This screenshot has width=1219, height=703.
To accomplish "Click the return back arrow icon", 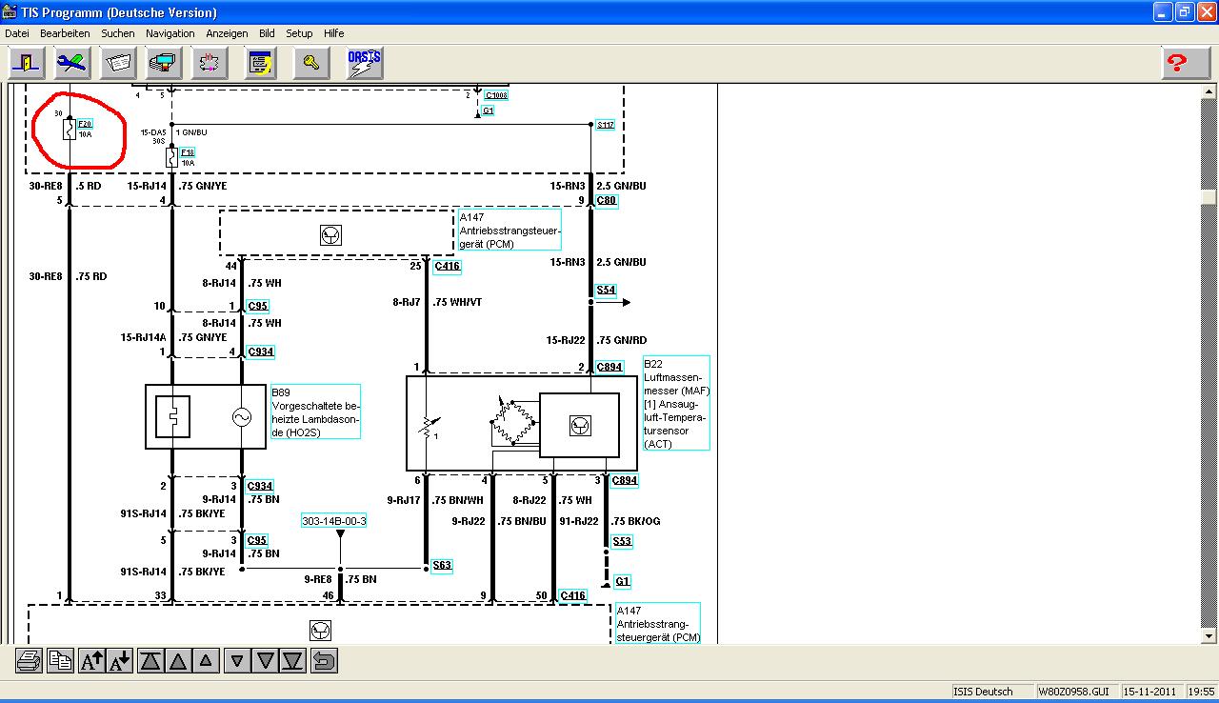I will click(324, 660).
